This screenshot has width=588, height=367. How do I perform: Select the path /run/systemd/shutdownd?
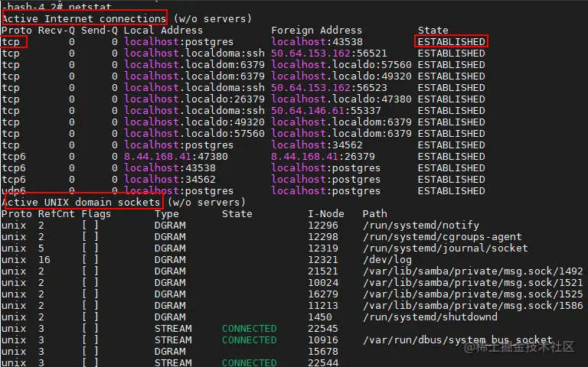430,317
